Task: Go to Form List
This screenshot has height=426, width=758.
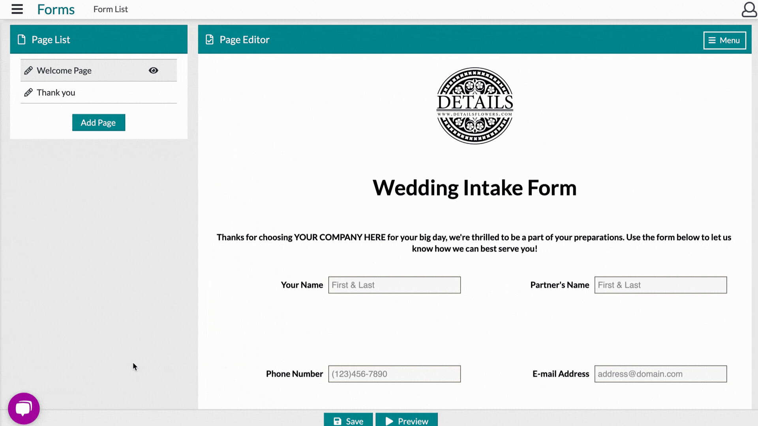Action: [x=111, y=9]
